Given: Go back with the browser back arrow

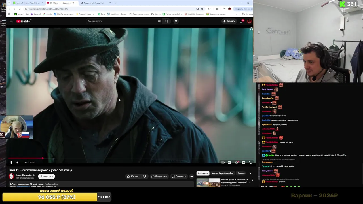Looking at the screenshot, I should [x=9, y=9].
